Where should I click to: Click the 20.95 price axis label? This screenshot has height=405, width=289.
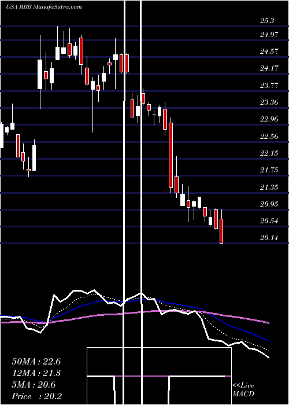pyautogui.click(x=269, y=204)
